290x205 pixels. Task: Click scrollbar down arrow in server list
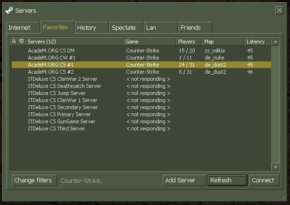pos(275,167)
